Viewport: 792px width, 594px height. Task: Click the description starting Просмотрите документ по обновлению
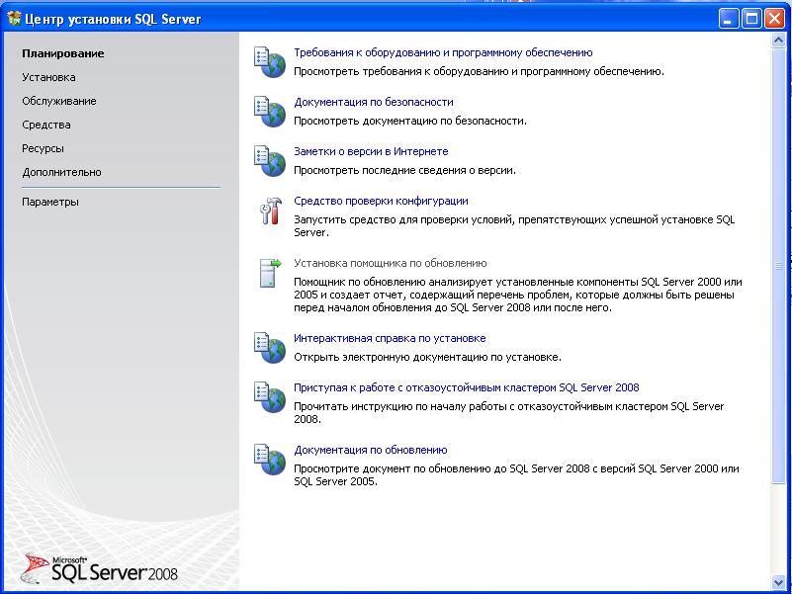click(516, 474)
